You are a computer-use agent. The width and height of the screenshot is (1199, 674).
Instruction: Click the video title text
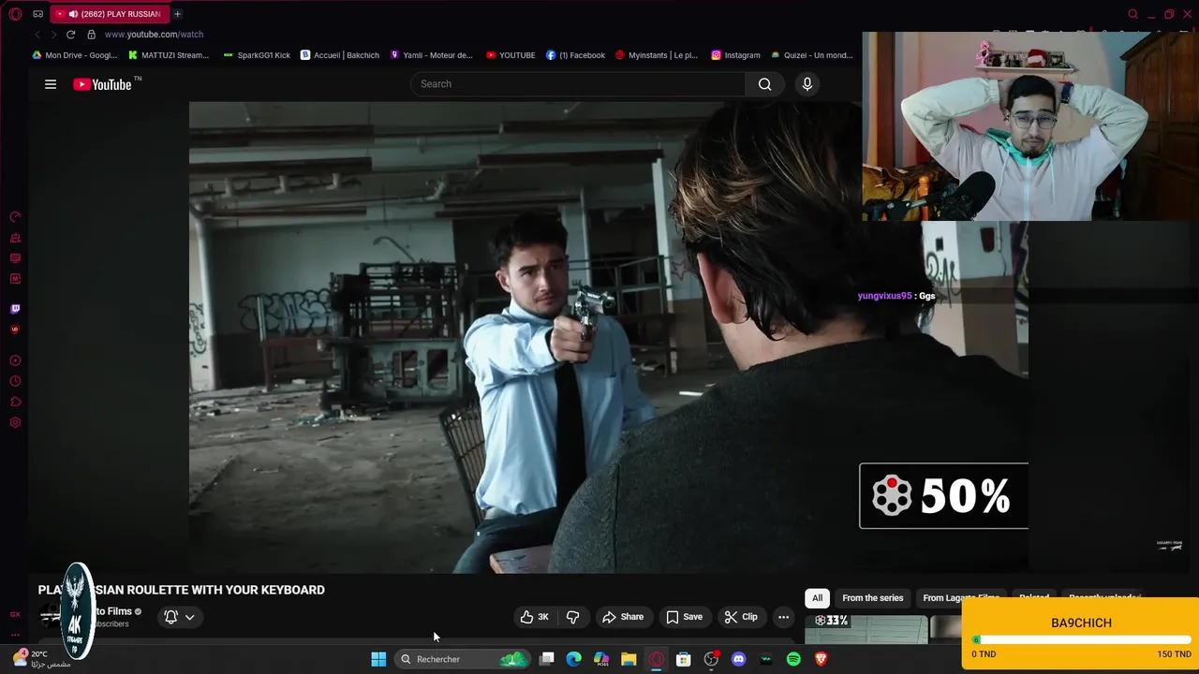tap(182, 590)
